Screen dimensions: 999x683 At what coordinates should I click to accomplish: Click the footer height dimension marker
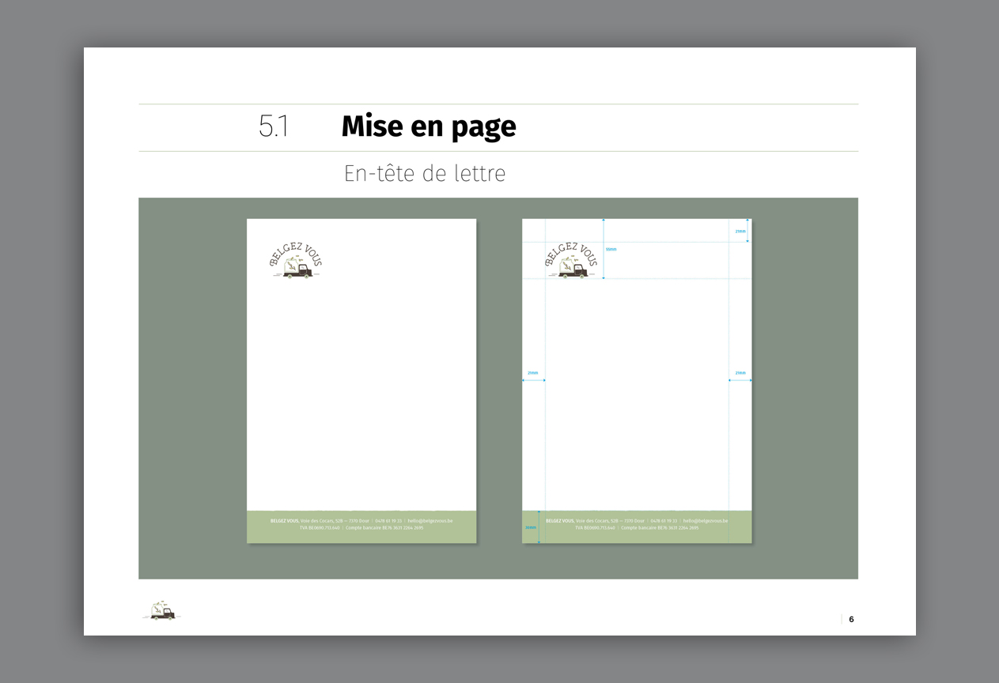click(x=532, y=527)
